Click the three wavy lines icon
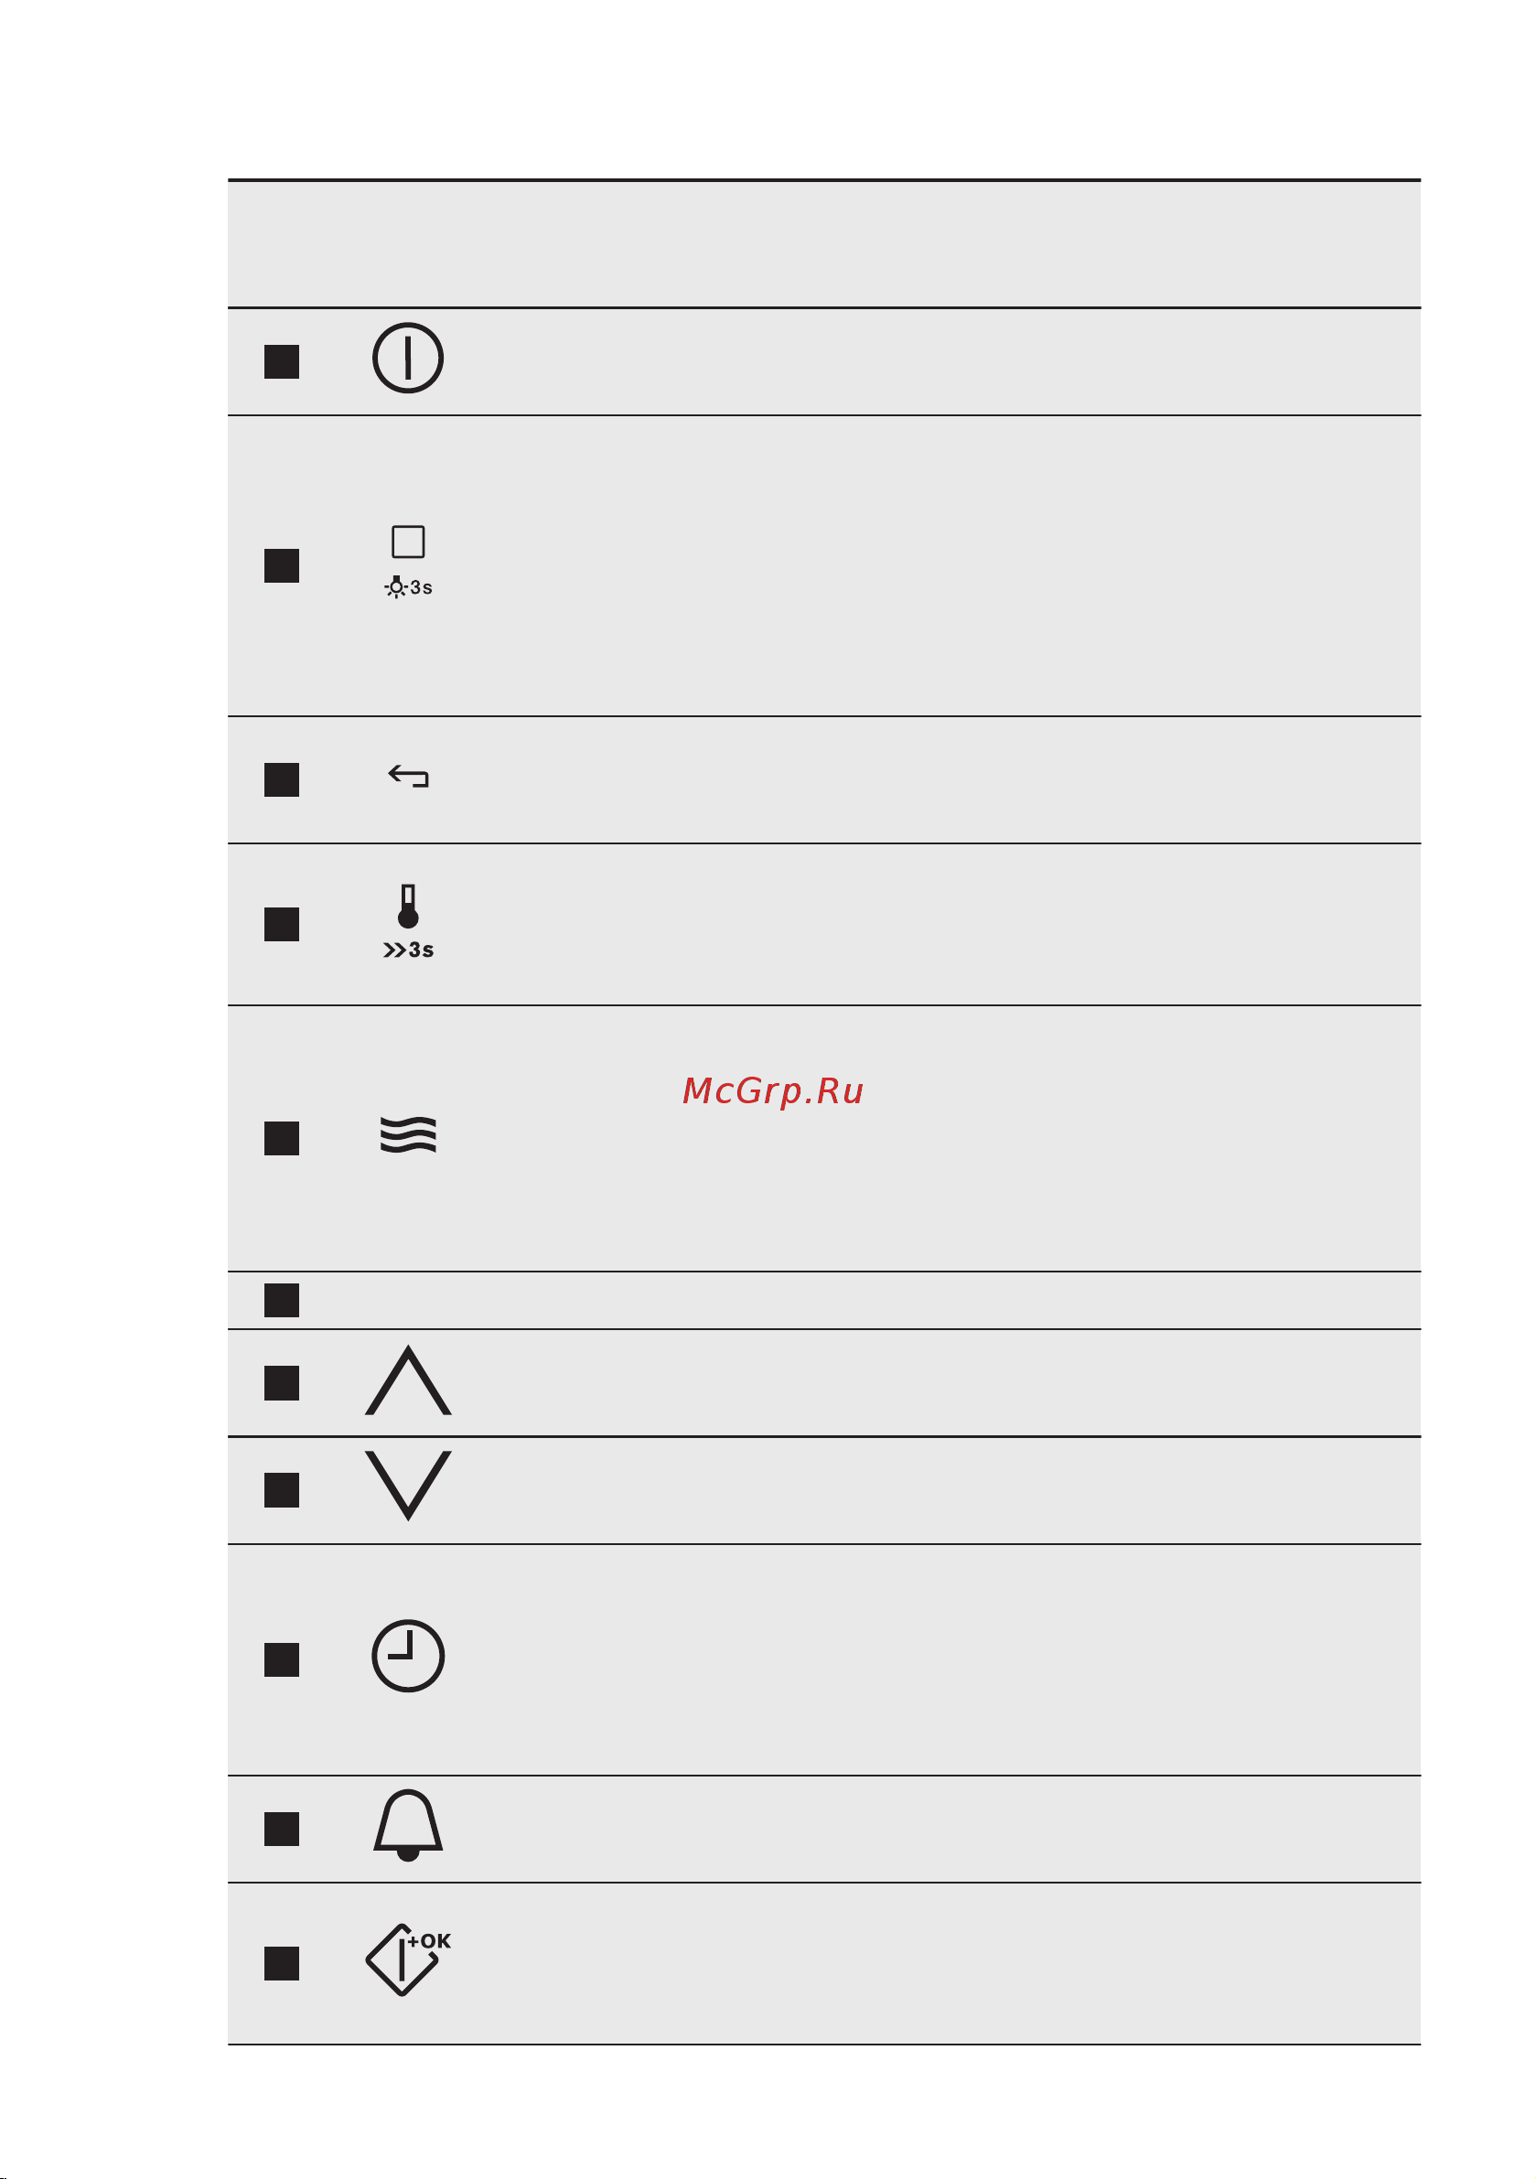The height and width of the screenshot is (2179, 1536). point(408,1135)
